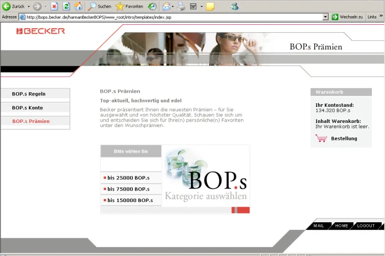Click the HOME footer tab
The image size is (385, 256).
342,226
